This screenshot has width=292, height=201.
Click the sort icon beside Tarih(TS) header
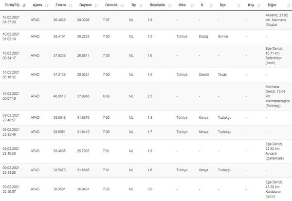[25, 5]
